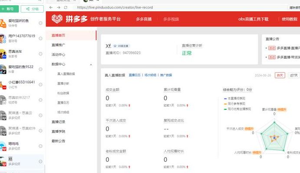Select account 小红薯65D16641
Viewport: 300px width, 173px height.
coord(21,84)
